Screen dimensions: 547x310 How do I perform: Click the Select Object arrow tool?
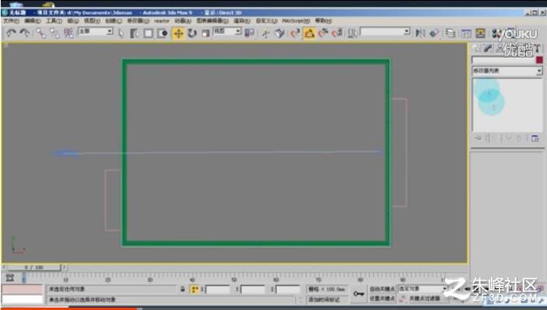point(121,33)
